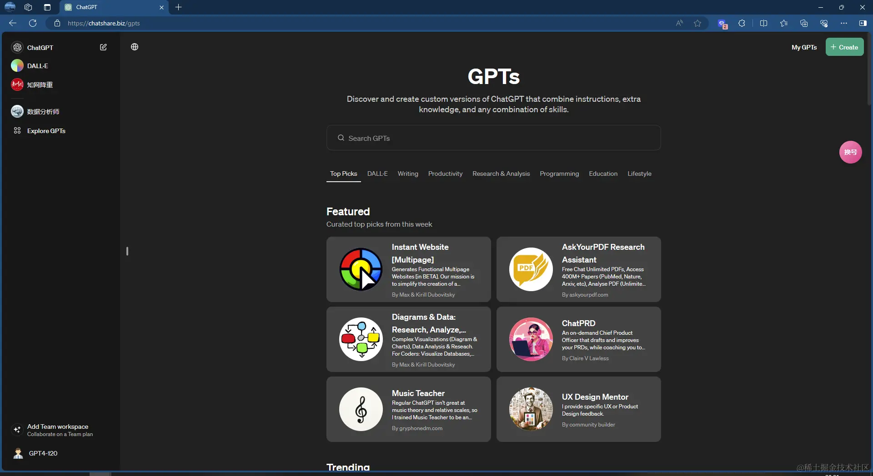Select the Top Picks tab
Image resolution: width=873 pixels, height=476 pixels.
344,174
